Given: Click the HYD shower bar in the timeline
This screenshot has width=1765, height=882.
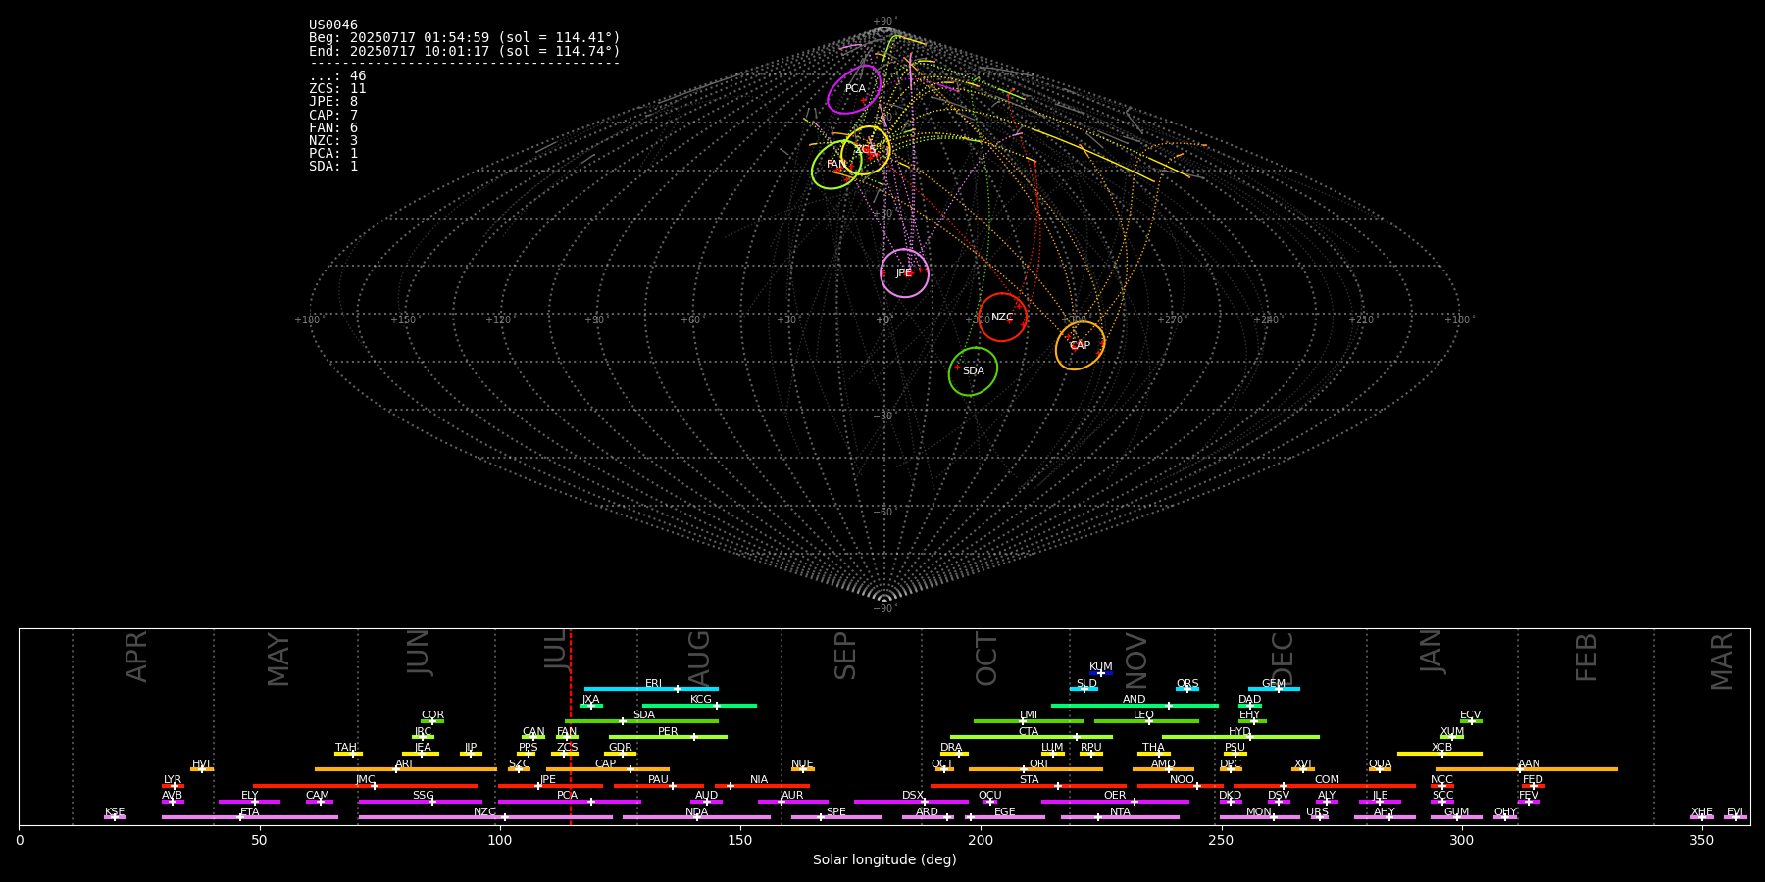Looking at the screenshot, I should (x=1240, y=737).
